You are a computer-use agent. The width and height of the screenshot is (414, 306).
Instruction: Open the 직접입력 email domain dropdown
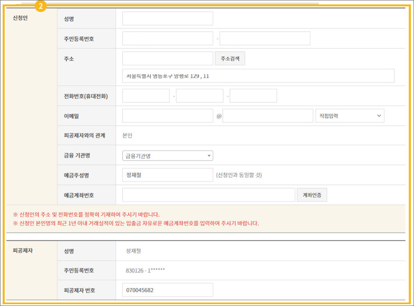tap(350, 115)
